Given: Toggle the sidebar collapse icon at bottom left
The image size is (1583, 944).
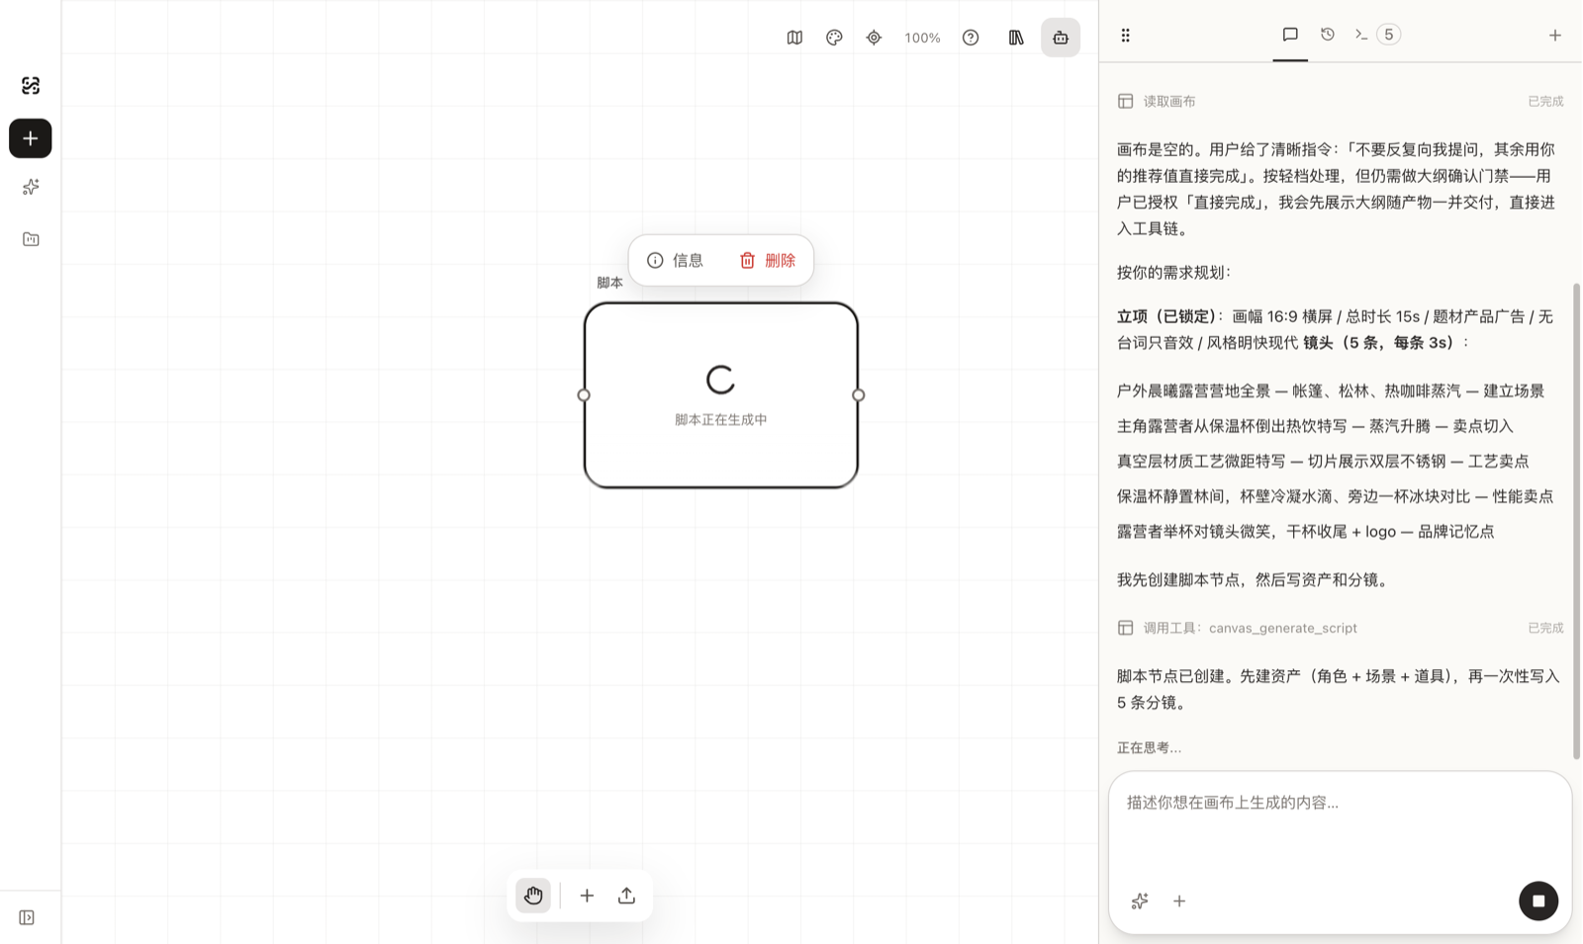Looking at the screenshot, I should point(27,917).
